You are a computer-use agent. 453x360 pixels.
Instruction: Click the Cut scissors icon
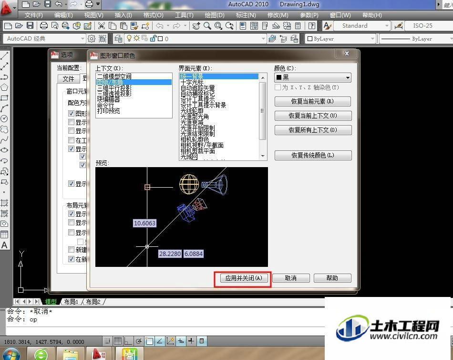coord(101,26)
